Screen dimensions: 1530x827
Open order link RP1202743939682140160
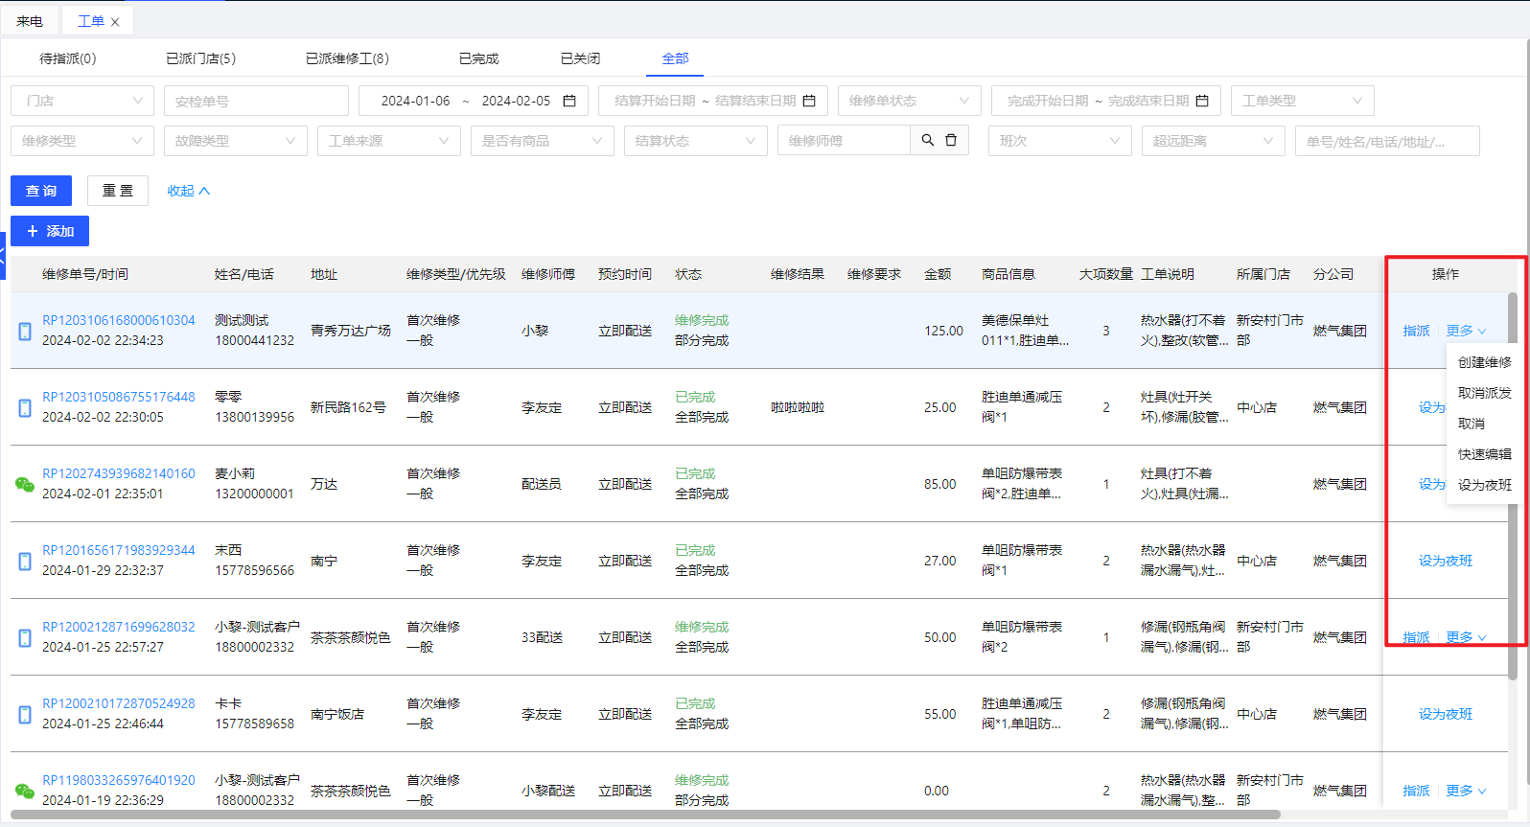(x=119, y=473)
